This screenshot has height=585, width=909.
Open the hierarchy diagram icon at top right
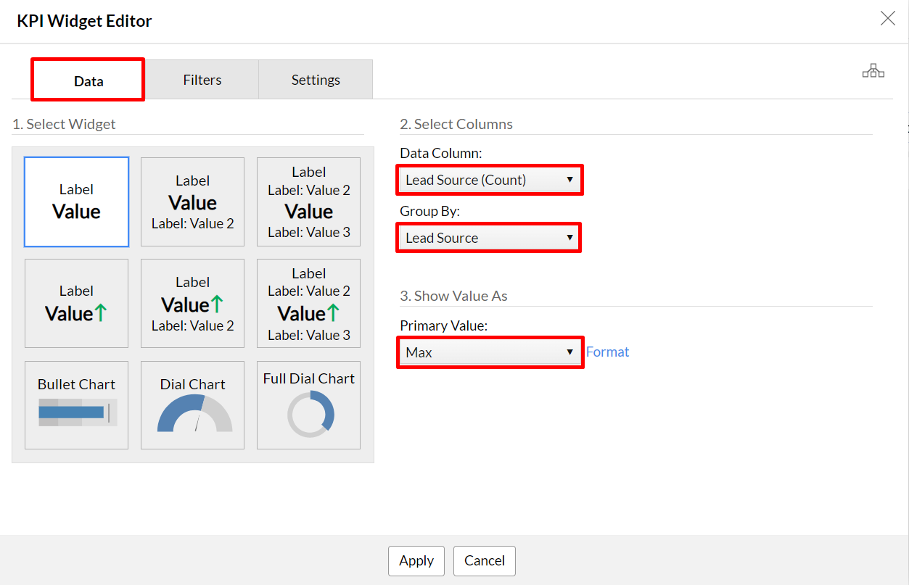(873, 71)
